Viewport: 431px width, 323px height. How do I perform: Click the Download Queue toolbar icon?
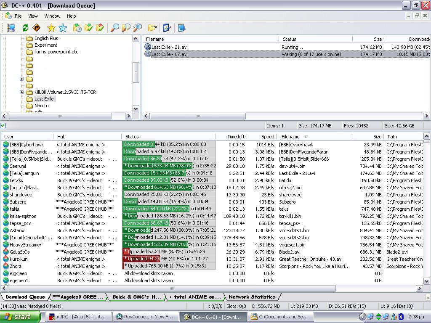pyautogui.click(x=77, y=28)
